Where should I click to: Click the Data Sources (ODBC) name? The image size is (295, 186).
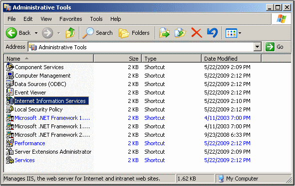coord(40,84)
